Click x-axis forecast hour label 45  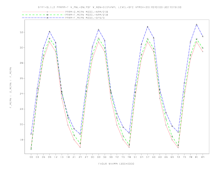(123, 157)
